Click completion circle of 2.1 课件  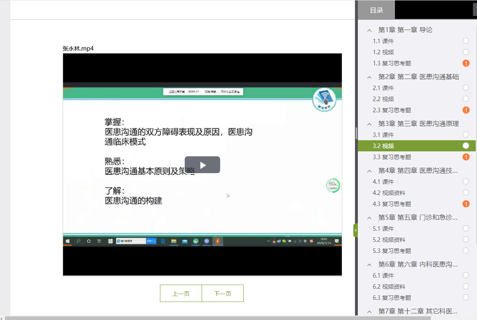(466, 88)
